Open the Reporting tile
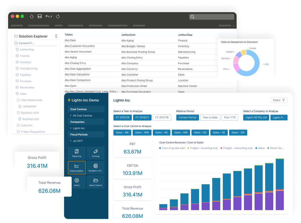 [x=77, y=153]
